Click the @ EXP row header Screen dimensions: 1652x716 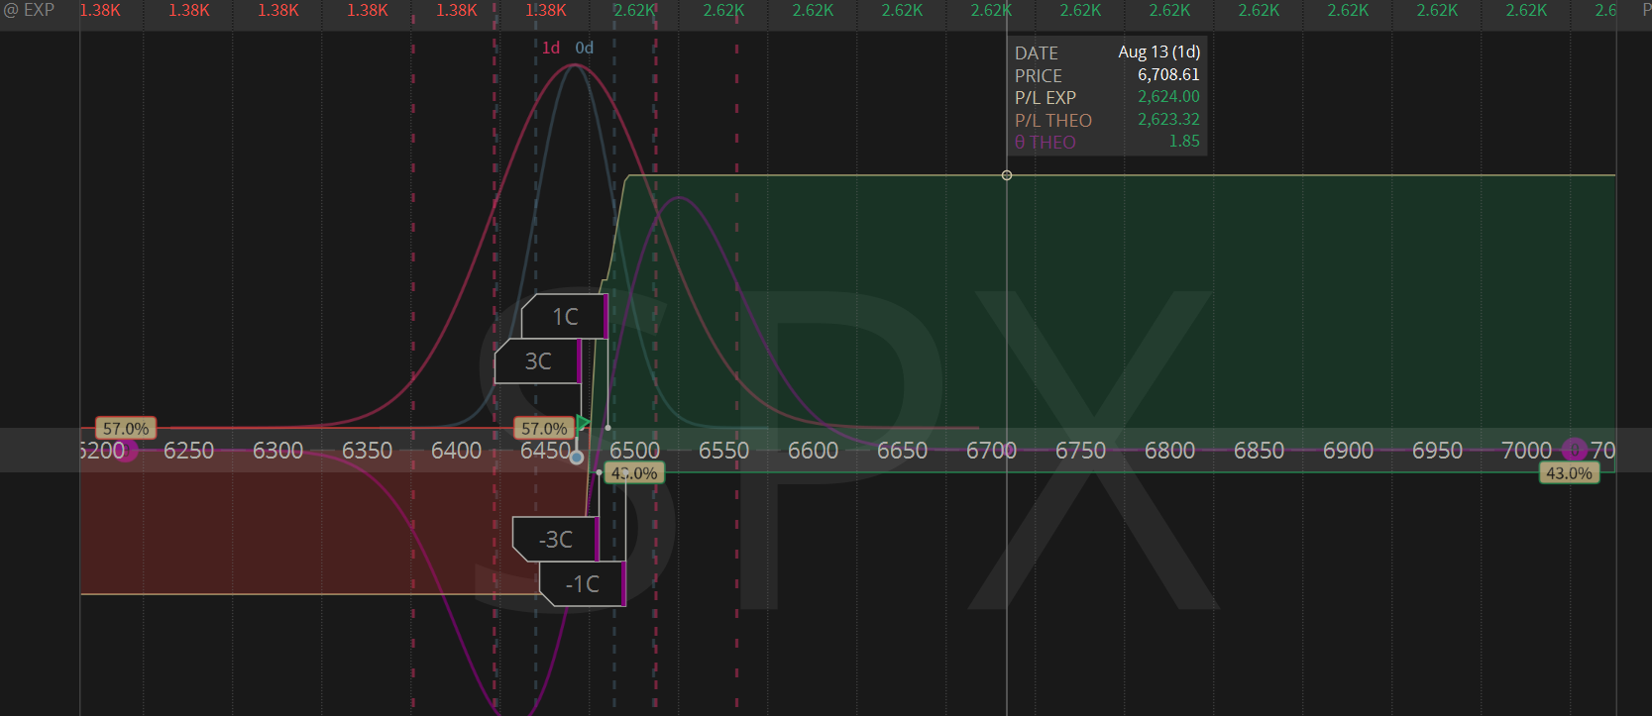pyautogui.click(x=29, y=10)
